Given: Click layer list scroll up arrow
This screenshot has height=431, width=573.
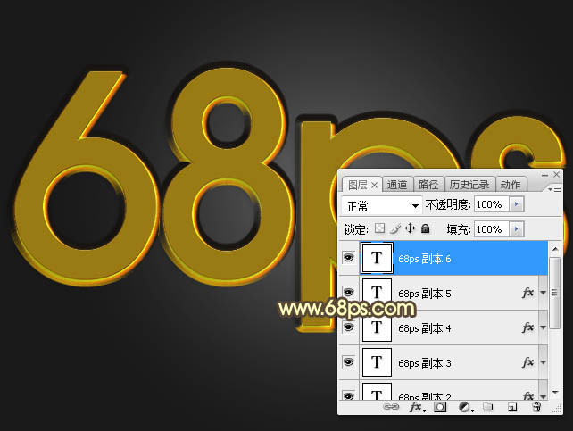Looking at the screenshot, I should click(555, 249).
